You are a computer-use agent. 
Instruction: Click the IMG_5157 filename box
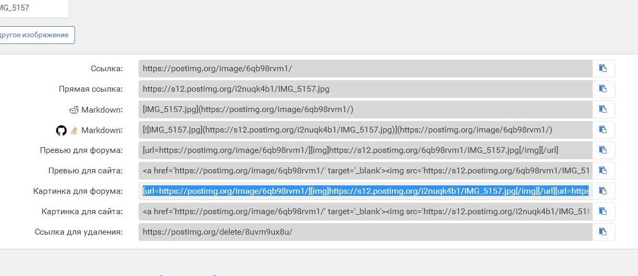tap(34, 8)
